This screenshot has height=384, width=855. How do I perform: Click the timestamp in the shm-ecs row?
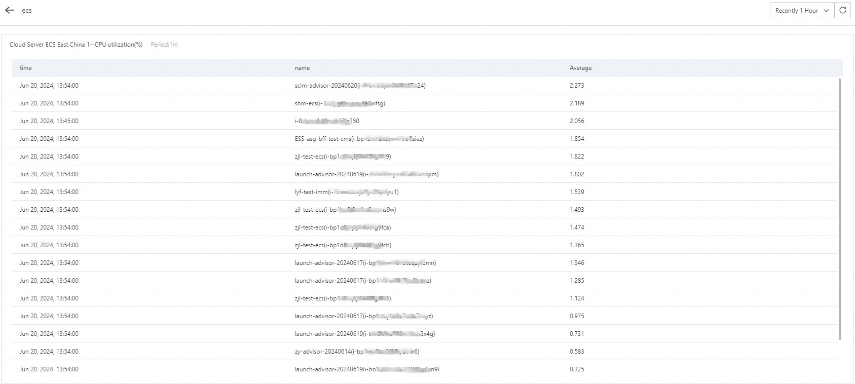point(49,103)
